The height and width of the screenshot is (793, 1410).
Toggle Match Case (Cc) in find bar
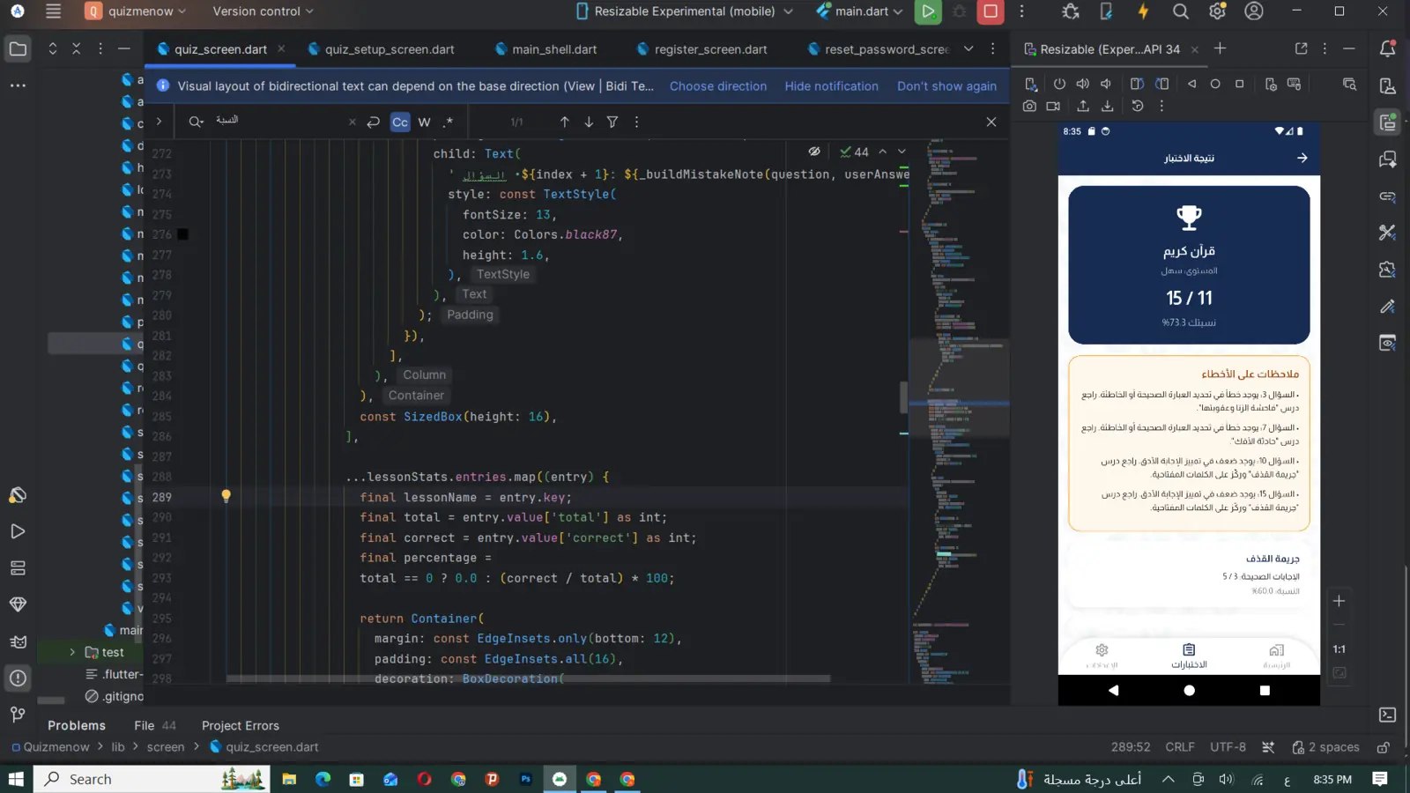pos(400,122)
